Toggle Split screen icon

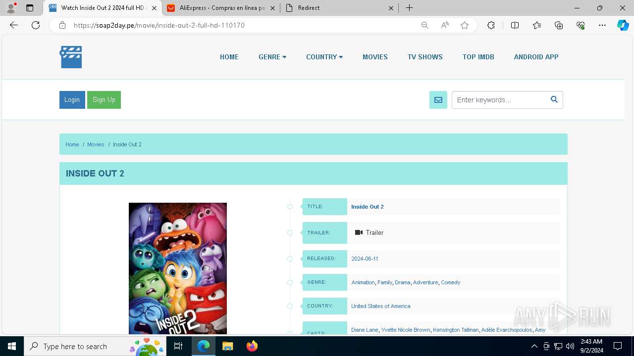click(x=515, y=25)
